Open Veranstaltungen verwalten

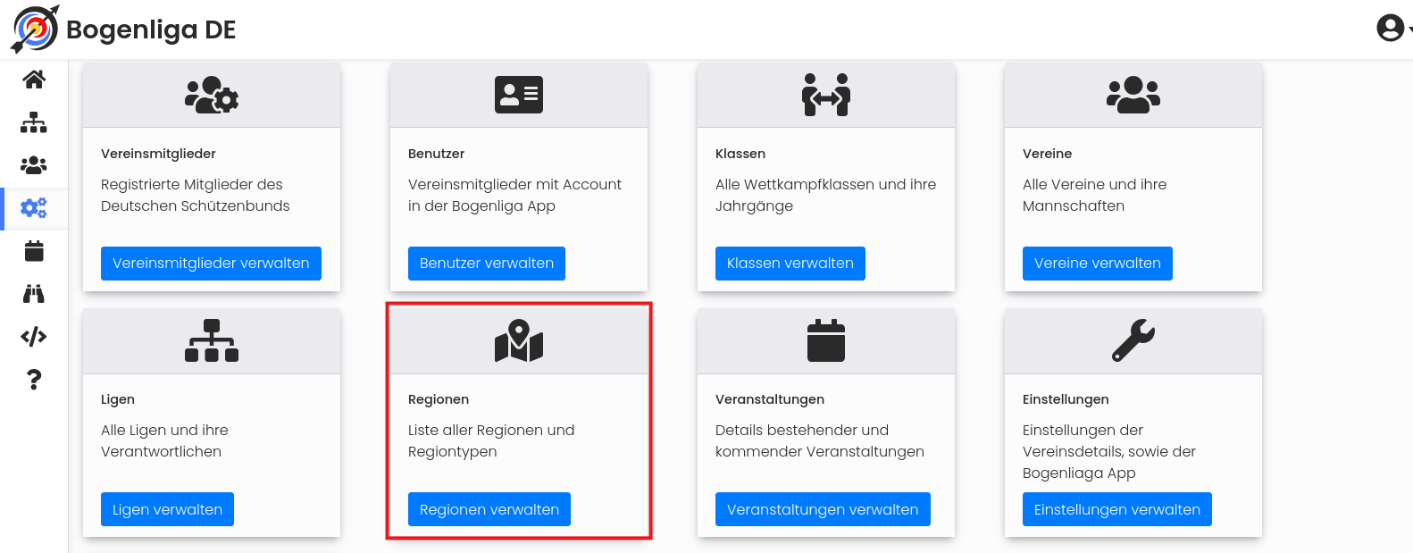tap(823, 509)
